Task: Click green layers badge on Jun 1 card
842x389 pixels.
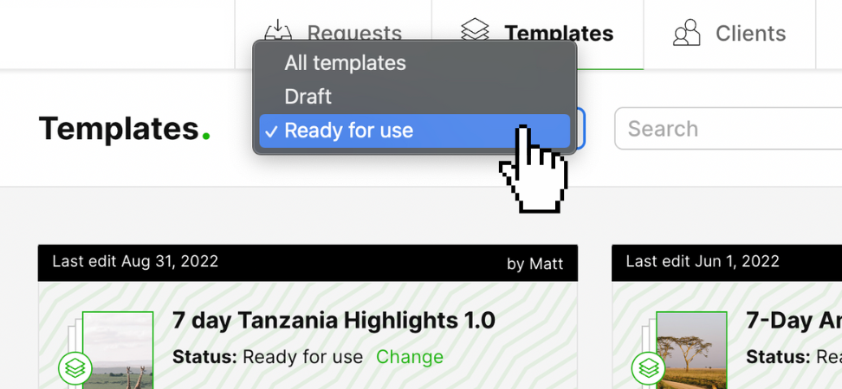Action: pyautogui.click(x=648, y=368)
